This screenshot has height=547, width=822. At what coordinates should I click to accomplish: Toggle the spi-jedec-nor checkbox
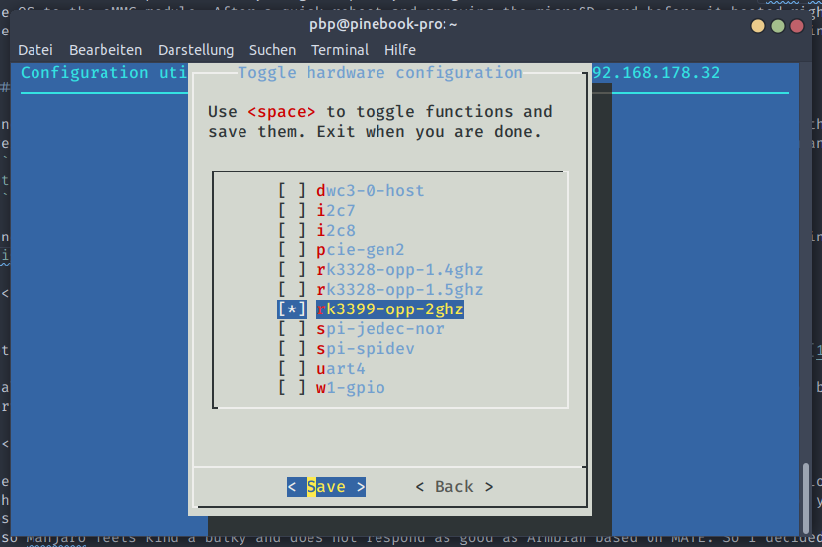[292, 329]
